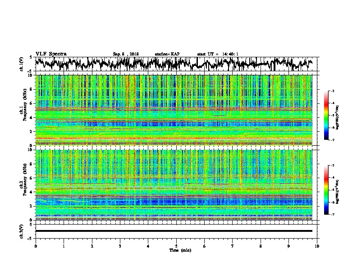Click the ch.2 spectrogram panel
The image size is (357, 276).
click(174, 185)
